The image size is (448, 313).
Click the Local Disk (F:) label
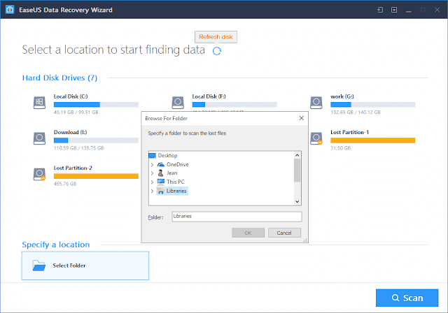[x=209, y=96]
